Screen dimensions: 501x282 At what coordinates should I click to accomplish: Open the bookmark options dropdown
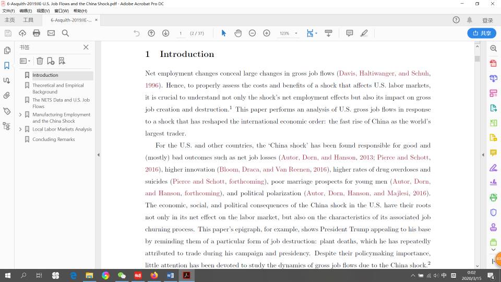[x=25, y=61]
